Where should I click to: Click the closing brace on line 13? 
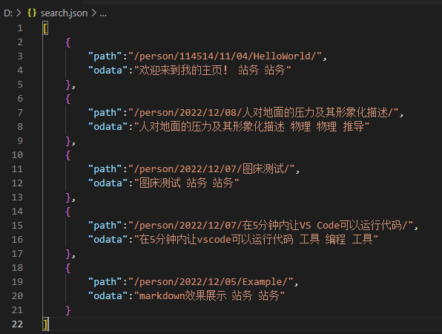pos(67,197)
